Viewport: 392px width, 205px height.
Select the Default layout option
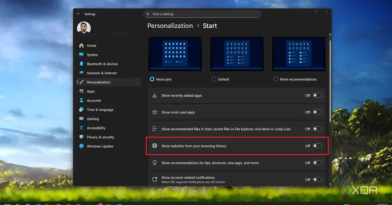pyautogui.click(x=214, y=79)
